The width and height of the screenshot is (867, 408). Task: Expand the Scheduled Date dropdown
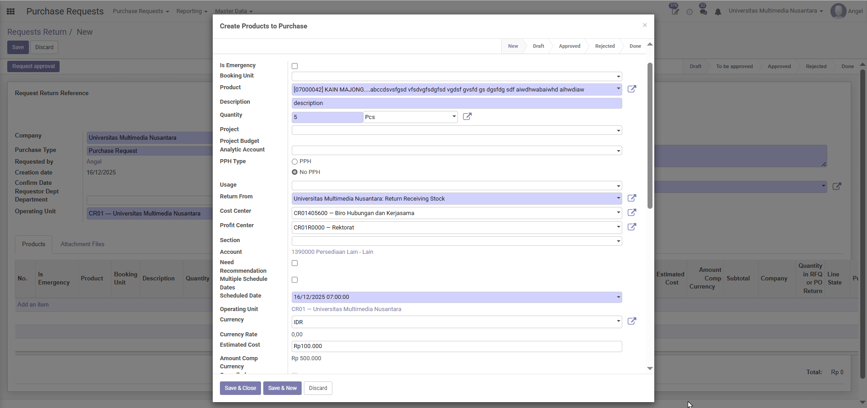pos(618,297)
